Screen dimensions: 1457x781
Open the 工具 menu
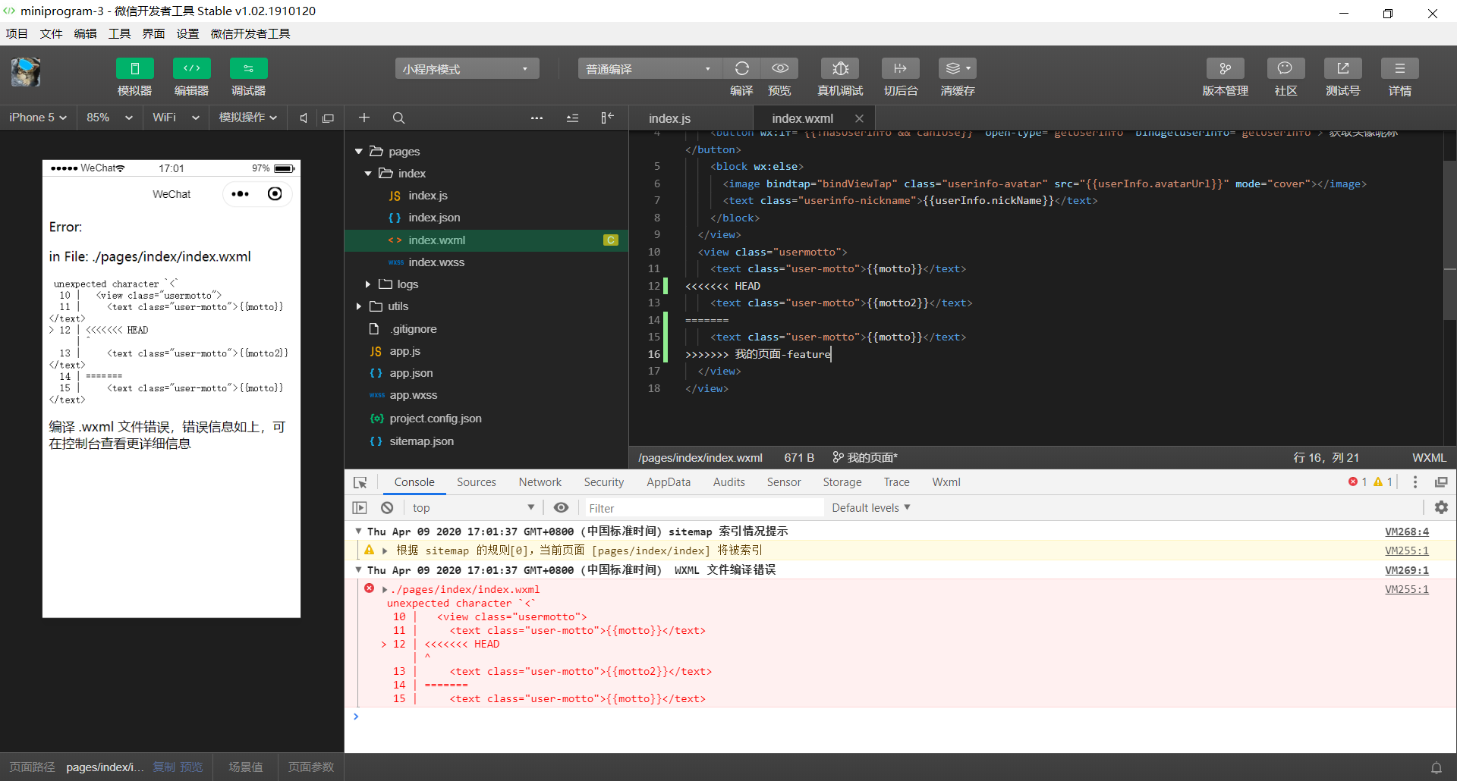(119, 33)
